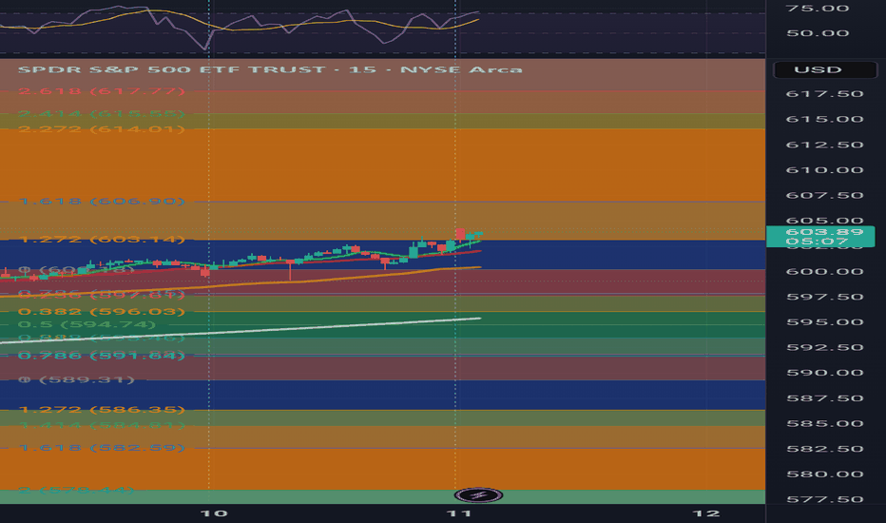The width and height of the screenshot is (886, 523).
Task: Click the 0 (589.31) Fibonacci label
Action: click(x=76, y=379)
